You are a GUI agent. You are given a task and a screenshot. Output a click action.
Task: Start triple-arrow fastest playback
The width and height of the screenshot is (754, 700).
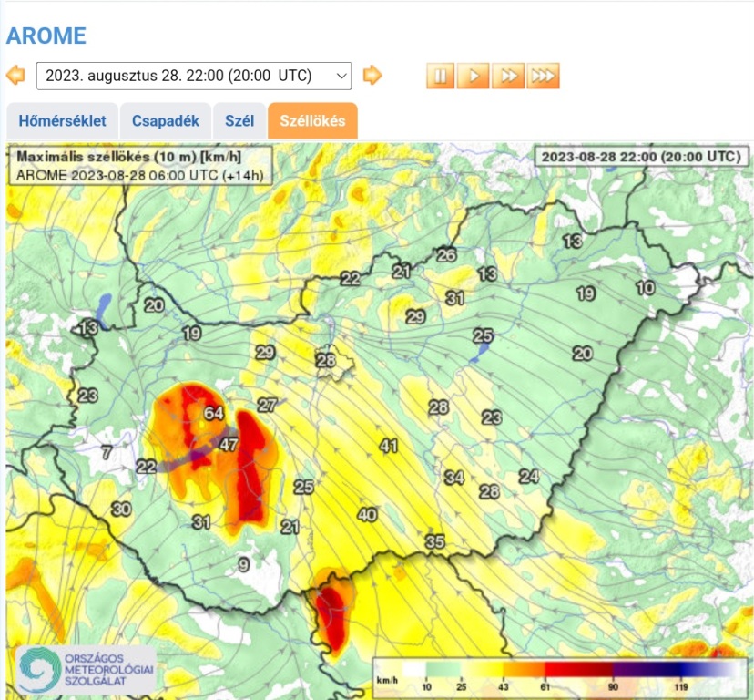point(543,76)
